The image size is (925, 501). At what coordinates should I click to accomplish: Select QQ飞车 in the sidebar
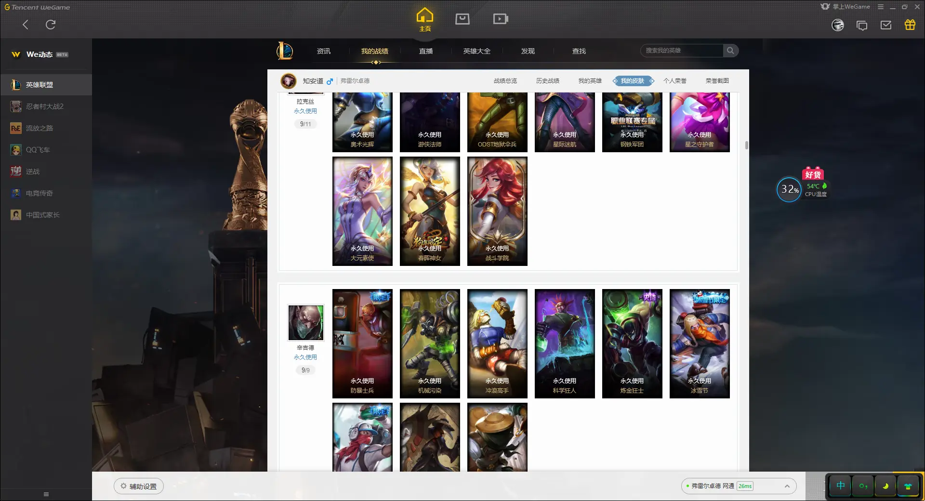click(46, 150)
